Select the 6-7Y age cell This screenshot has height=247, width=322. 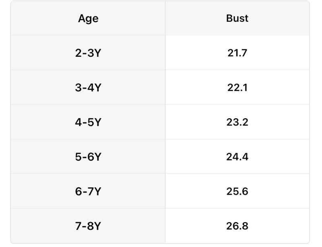[88, 191]
